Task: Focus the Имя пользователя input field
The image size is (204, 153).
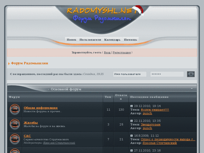Action: pyautogui.click(x=130, y=74)
